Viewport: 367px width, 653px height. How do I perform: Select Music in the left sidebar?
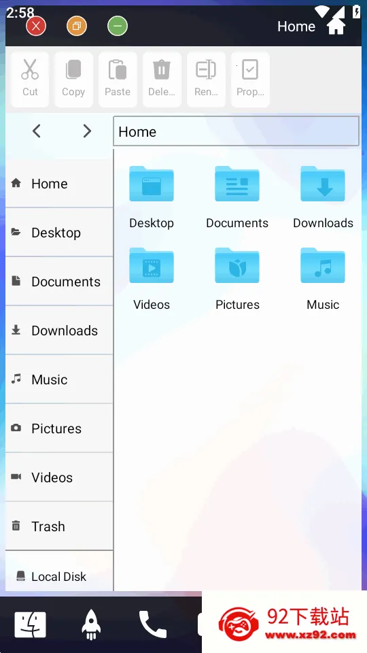(x=59, y=380)
